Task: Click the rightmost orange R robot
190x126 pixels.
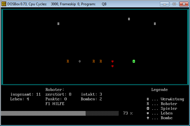Action: 101,61
